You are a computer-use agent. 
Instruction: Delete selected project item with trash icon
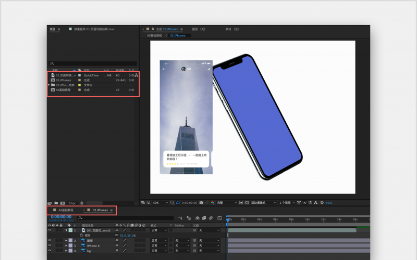82,203
